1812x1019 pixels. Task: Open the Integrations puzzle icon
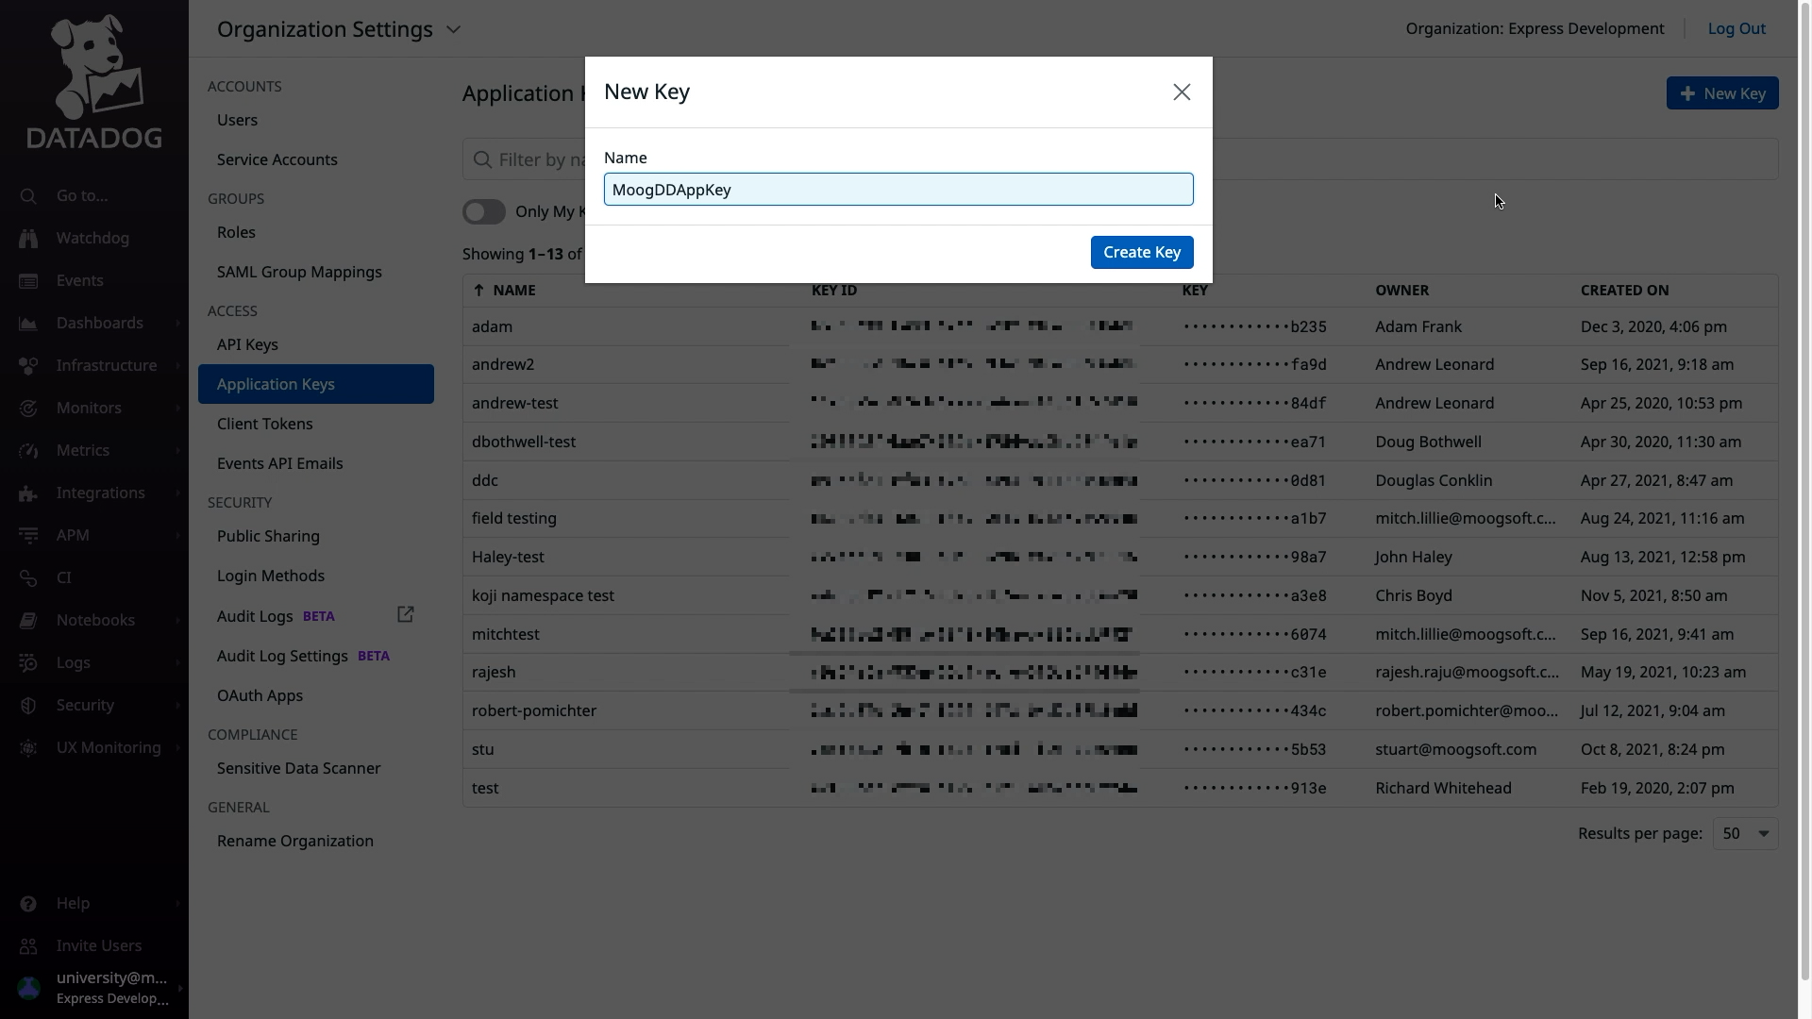point(28,493)
